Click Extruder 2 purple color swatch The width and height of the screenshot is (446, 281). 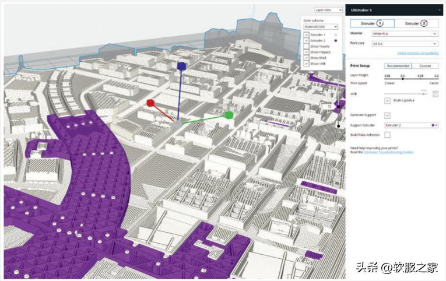pyautogui.click(x=336, y=41)
